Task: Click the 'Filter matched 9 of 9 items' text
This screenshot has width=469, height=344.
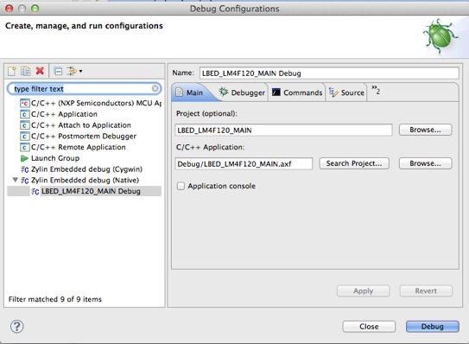Action: click(x=55, y=299)
